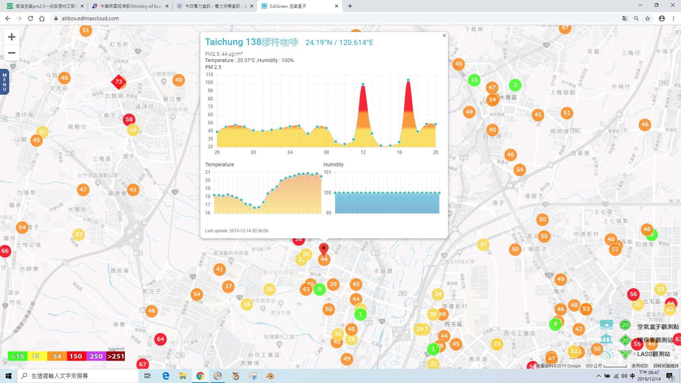Toggle the EPA station layer icon (building)

click(607, 338)
